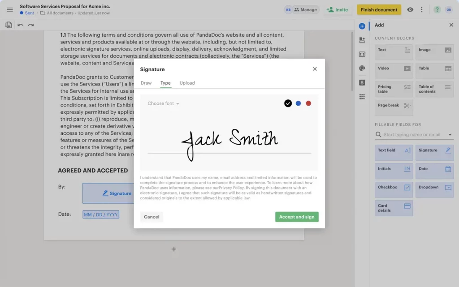459x287 pixels.
Task: Click the redo arrow in toolbar
Action: 31,25
